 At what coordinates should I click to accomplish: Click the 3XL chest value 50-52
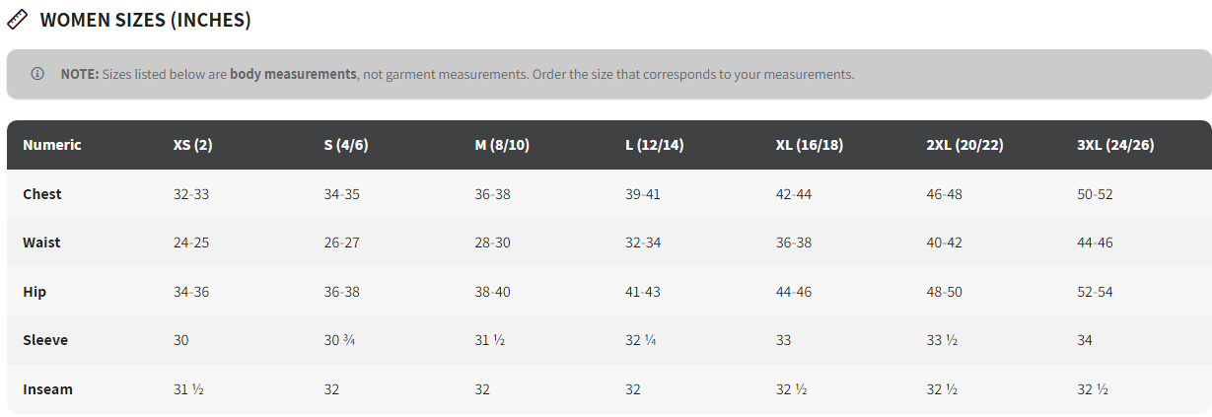pos(1095,194)
